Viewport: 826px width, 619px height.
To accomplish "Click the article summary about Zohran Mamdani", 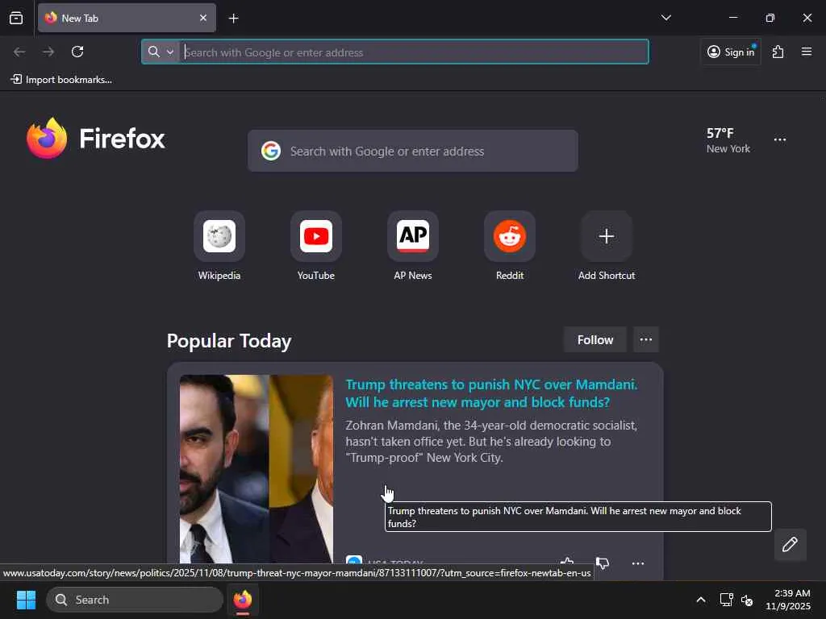I will tap(491, 441).
